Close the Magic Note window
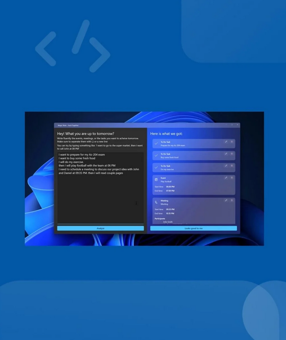Screen dimensions: 286x340 (238, 125)
